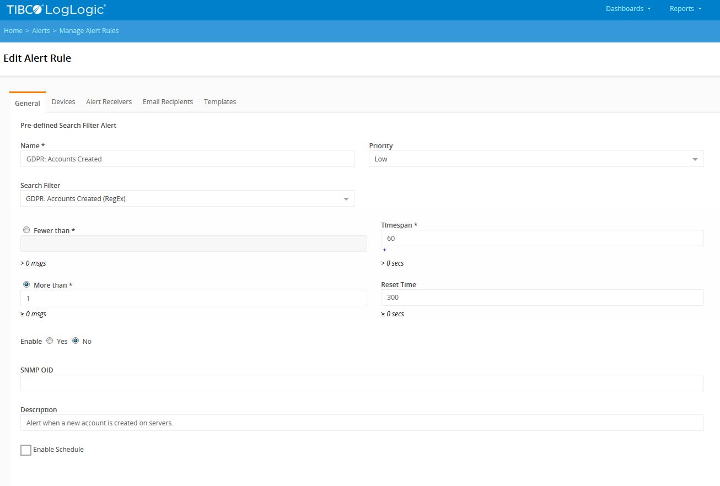Click the TIBCO LogLogic logo
Image resolution: width=720 pixels, height=486 pixels.
(x=56, y=9)
